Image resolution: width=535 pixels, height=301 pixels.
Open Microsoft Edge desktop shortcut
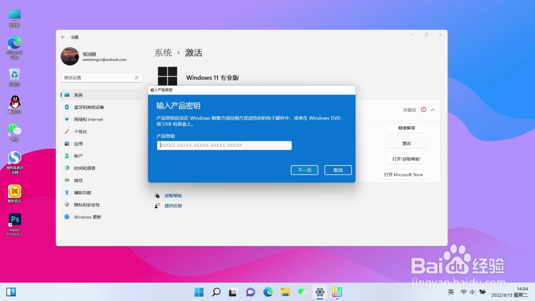pyautogui.click(x=14, y=48)
